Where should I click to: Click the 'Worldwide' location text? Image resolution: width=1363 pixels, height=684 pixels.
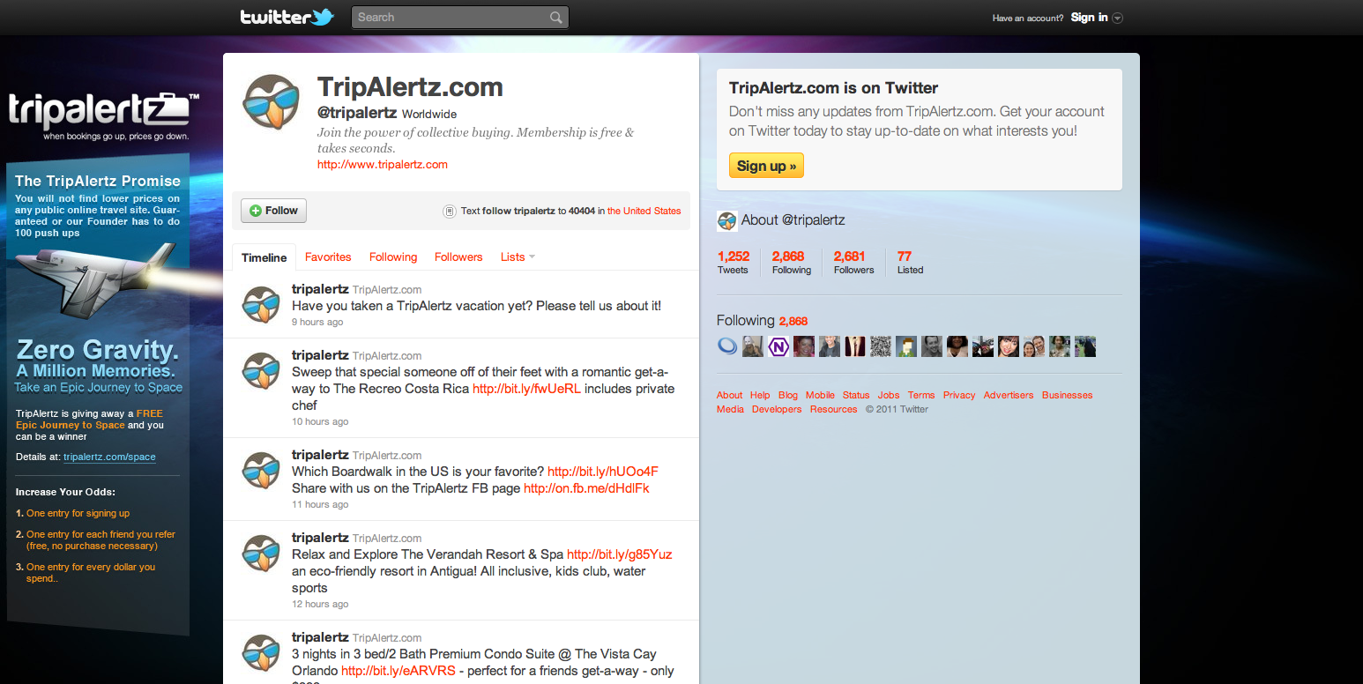(x=429, y=115)
